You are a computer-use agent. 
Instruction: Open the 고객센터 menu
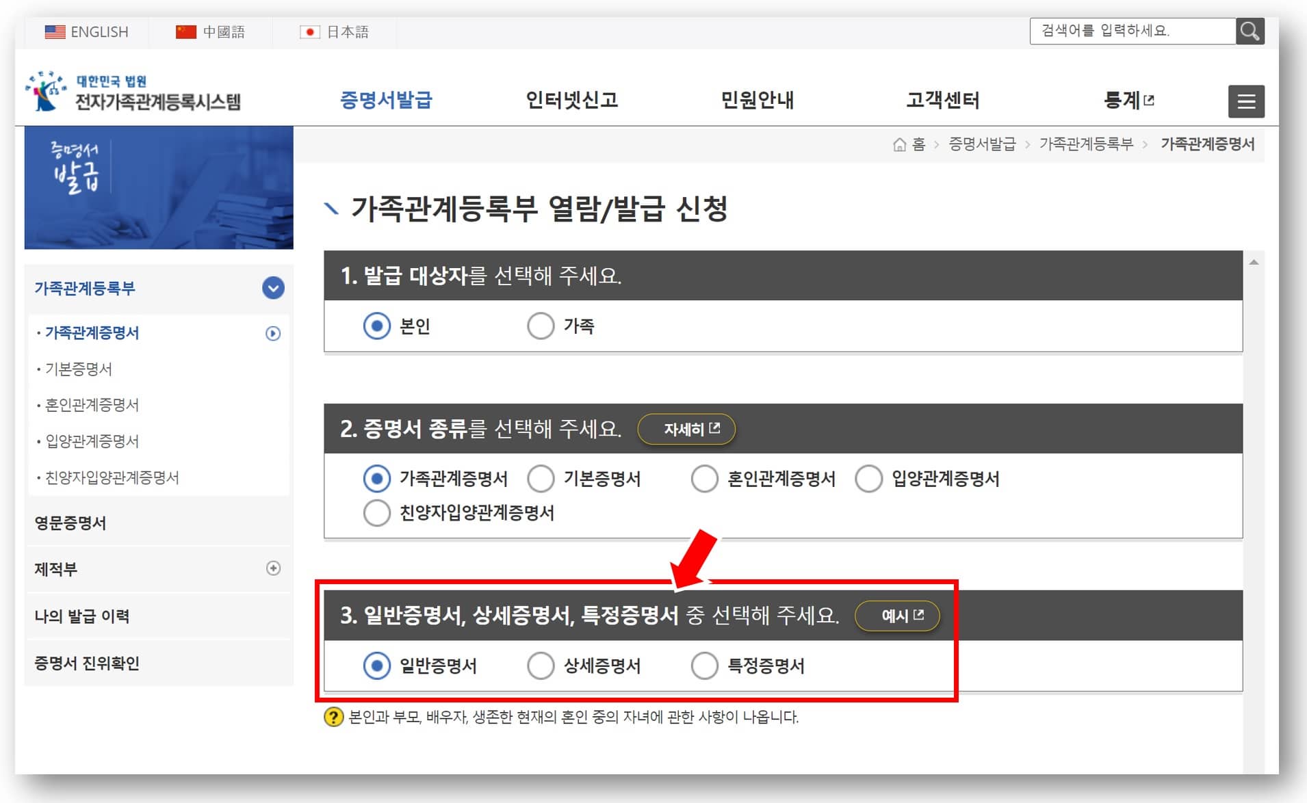tap(944, 100)
